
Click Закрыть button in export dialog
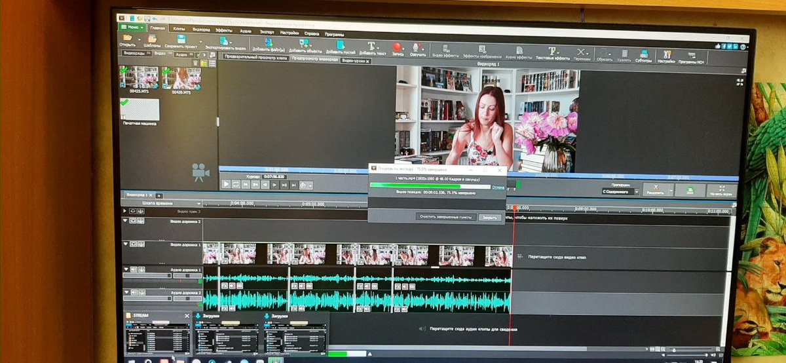(489, 217)
